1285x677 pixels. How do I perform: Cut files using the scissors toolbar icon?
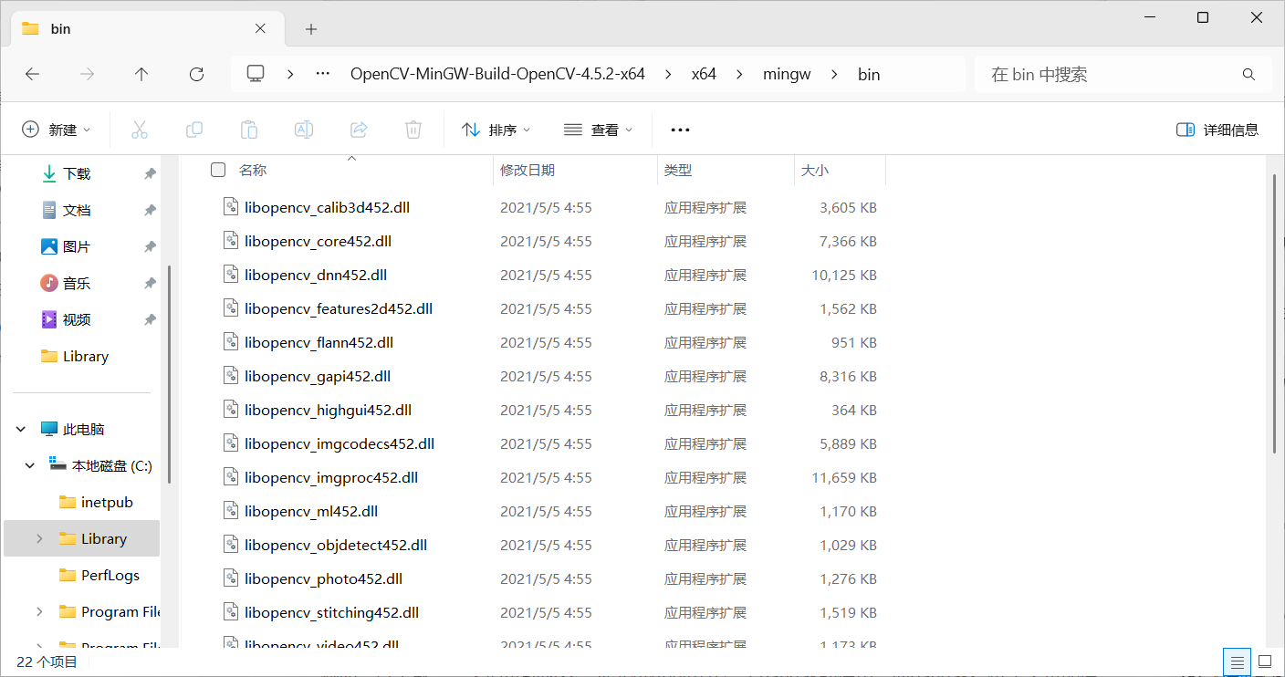click(x=139, y=130)
